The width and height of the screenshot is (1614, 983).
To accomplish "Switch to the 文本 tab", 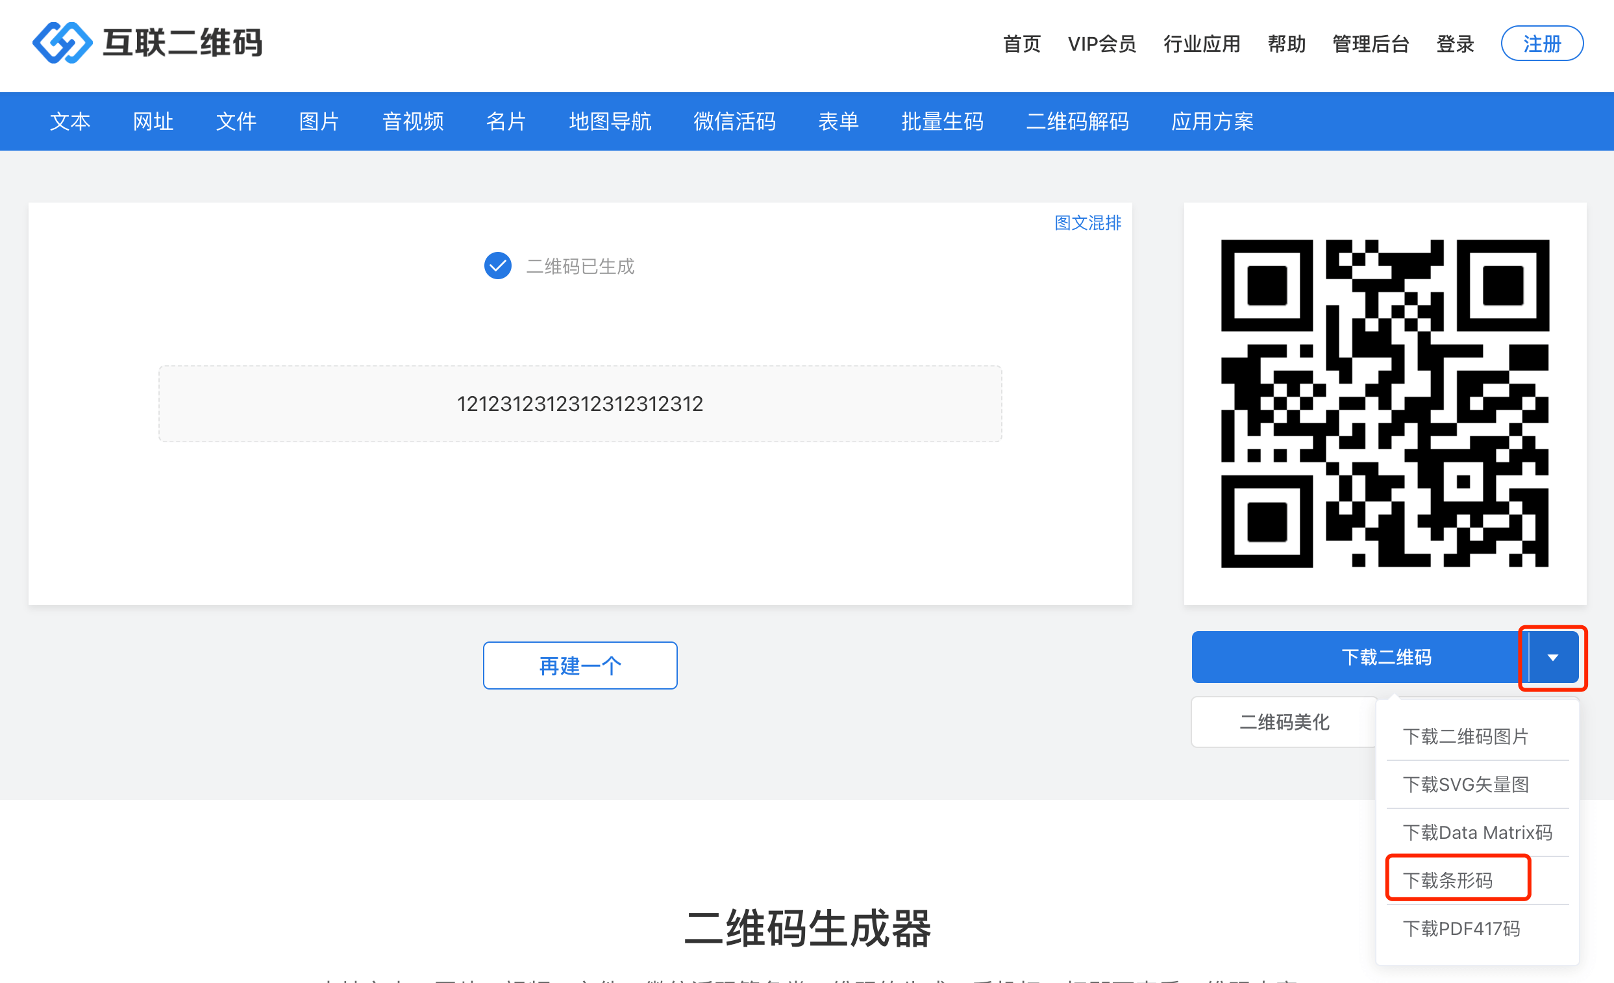I will 70,122.
